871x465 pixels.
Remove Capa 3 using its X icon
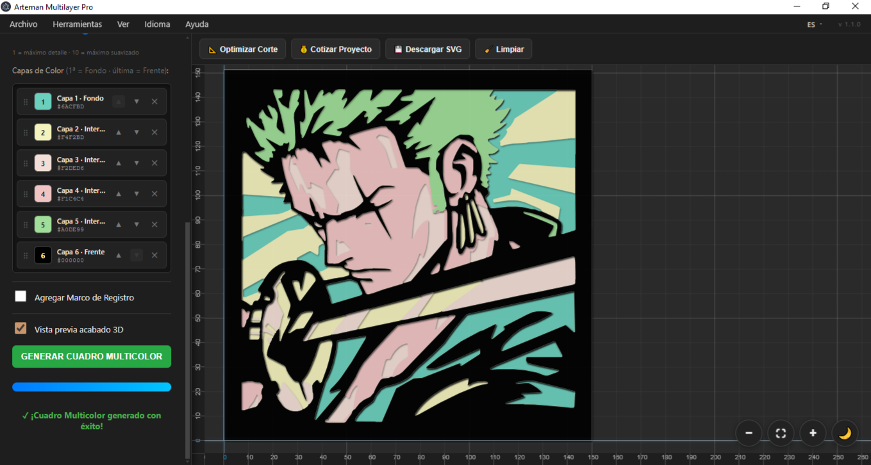point(154,163)
